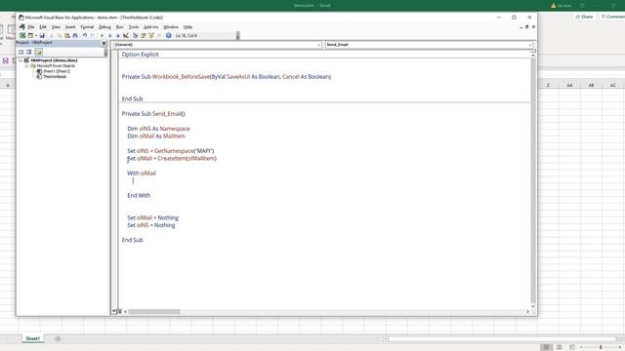Click on 'Set olNS = Nothing' code line
The height and width of the screenshot is (351, 625).
click(x=151, y=225)
